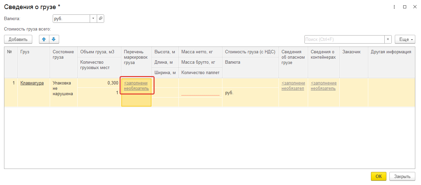Click the Состояние груза column header
Screen dimensions: 421x185
point(64,62)
